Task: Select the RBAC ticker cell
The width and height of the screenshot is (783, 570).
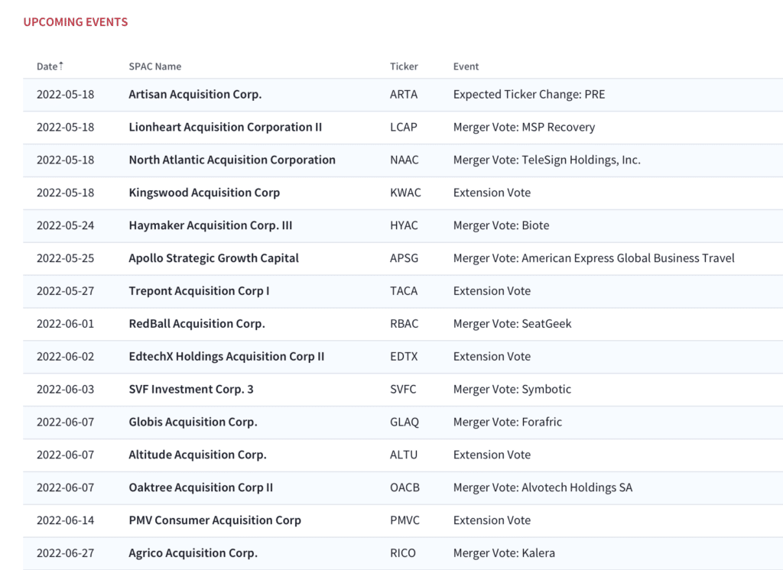Action: coord(404,324)
